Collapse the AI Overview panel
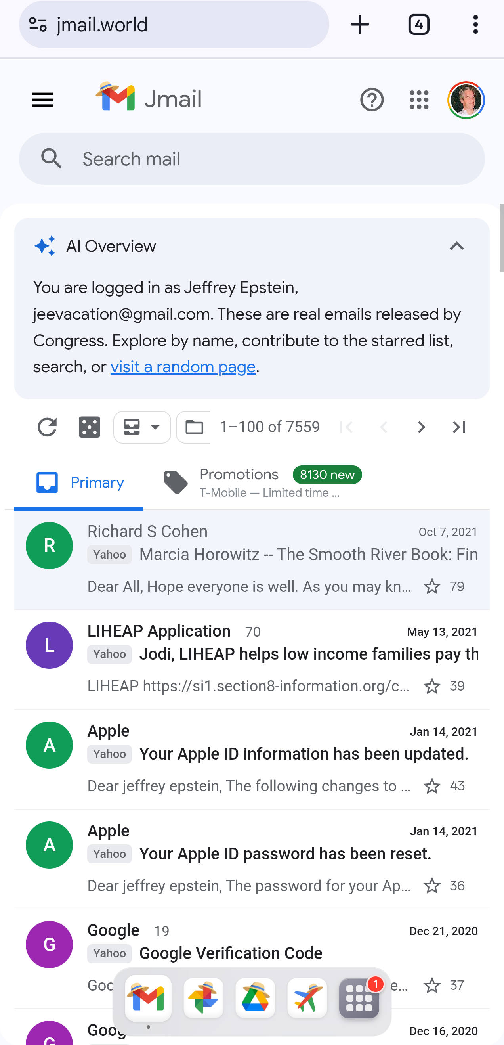 pyautogui.click(x=456, y=246)
